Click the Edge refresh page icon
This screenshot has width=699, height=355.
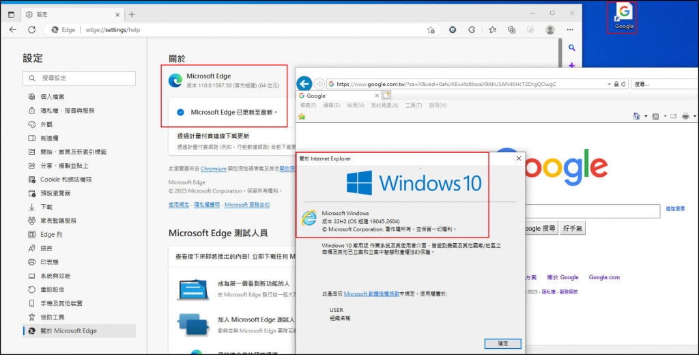31,30
